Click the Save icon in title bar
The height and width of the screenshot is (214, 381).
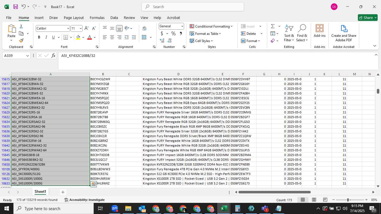point(16,7)
